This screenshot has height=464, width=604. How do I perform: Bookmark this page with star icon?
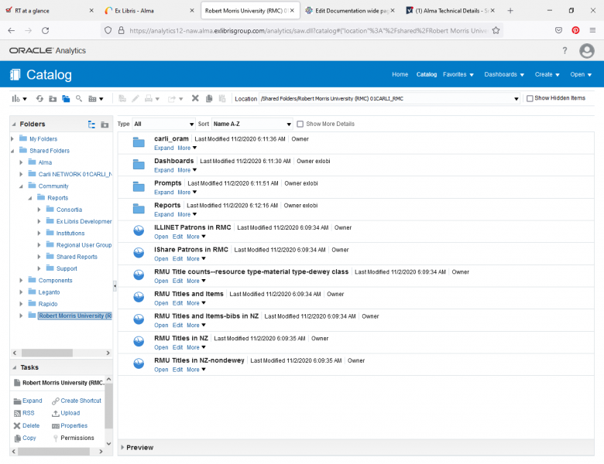(x=496, y=30)
